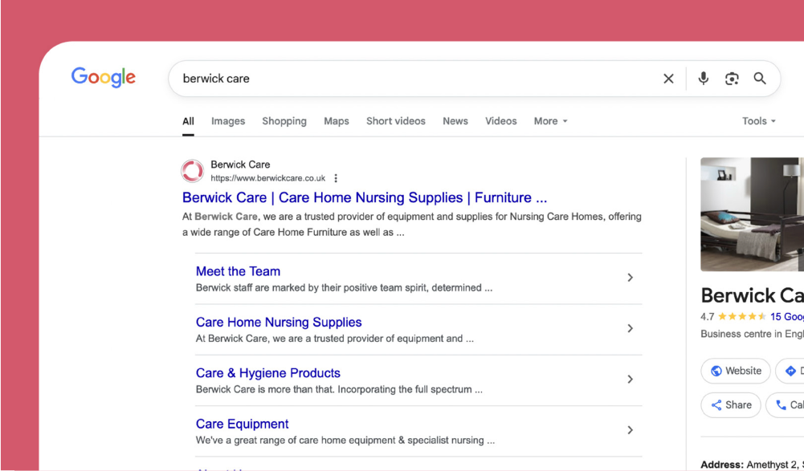Click the Website button in knowledge panel
The image size is (804, 471).
(736, 371)
